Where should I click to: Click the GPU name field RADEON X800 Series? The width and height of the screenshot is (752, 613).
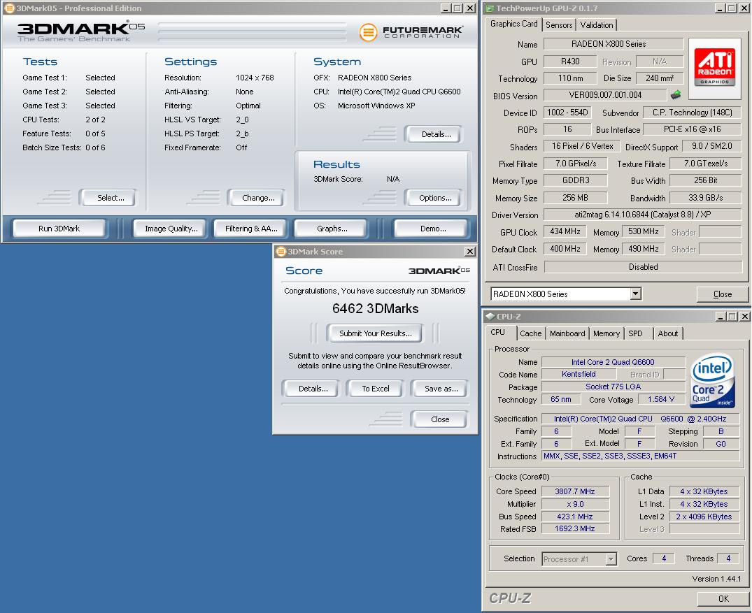[x=613, y=43]
